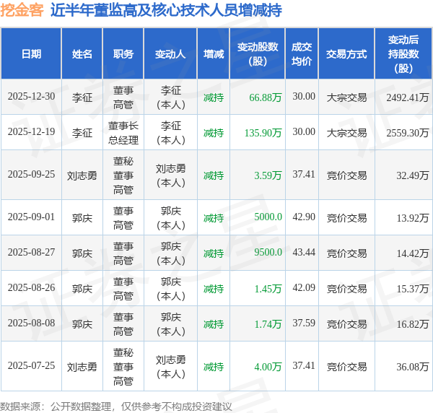Select the 2025-09-01 date cell
The width and height of the screenshot is (433, 413).
(30, 217)
